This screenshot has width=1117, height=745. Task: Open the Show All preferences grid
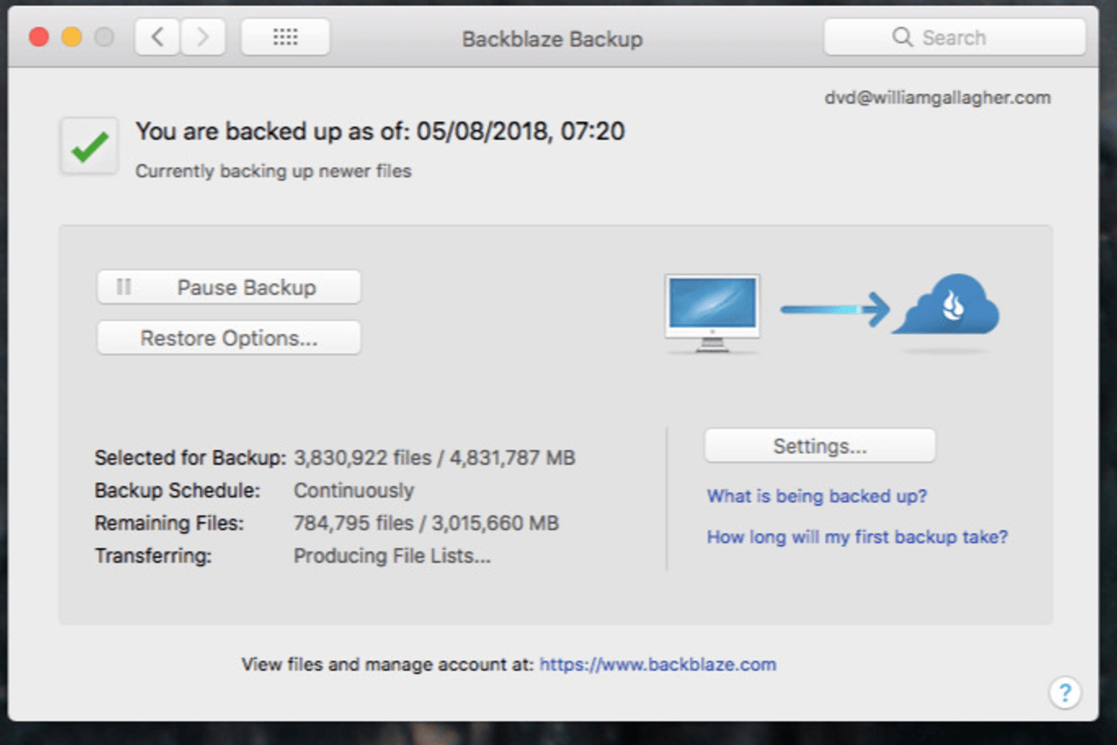285,38
